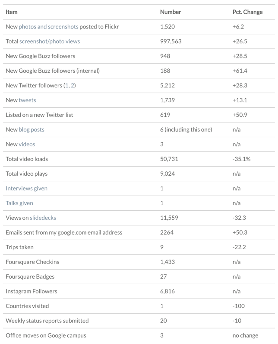Click the "6 (including this one)" cell
The width and height of the screenshot is (278, 344).
[x=186, y=130]
